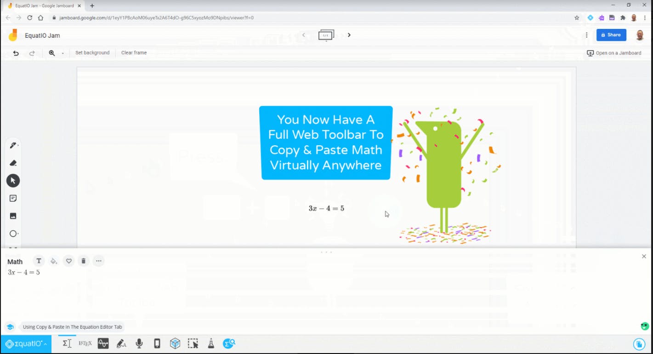The image size is (653, 354).
Task: Open EquatIO mathspace cube tool
Action: coord(175,343)
